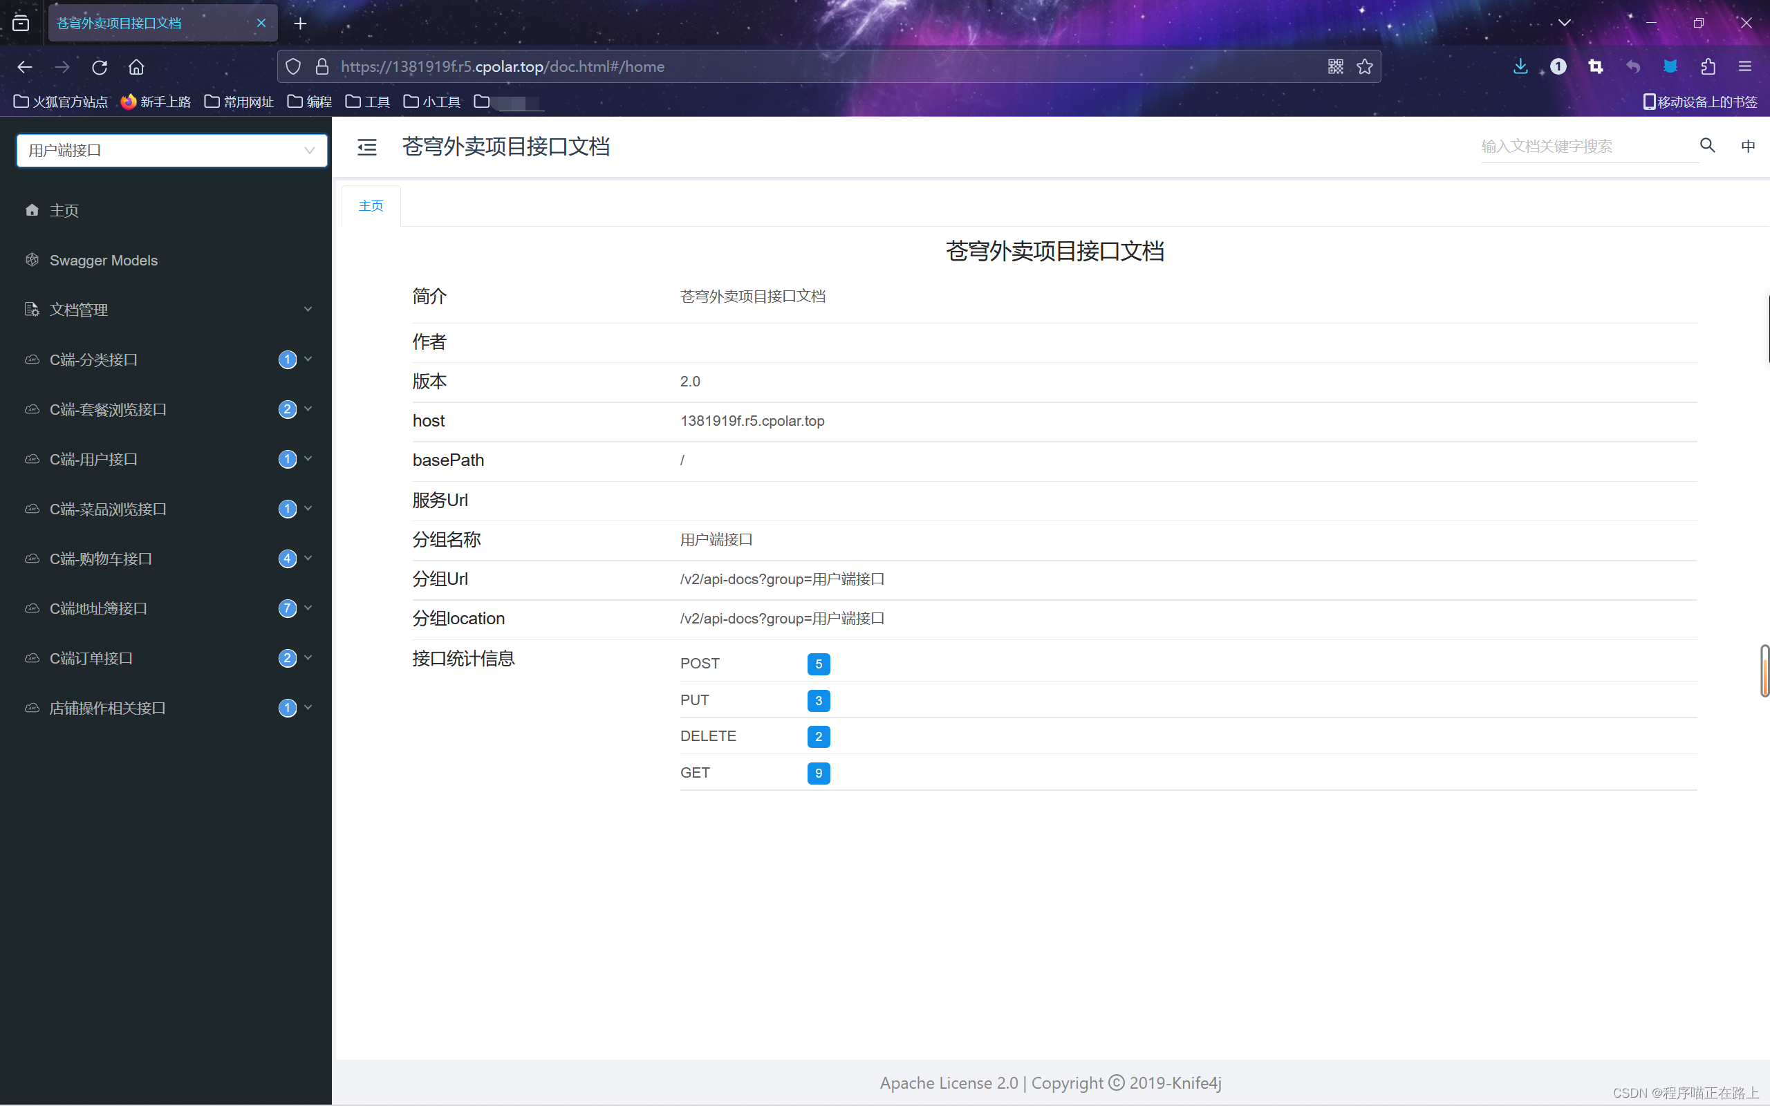Open the browser downloads panel
The image size is (1770, 1106).
1520,66
